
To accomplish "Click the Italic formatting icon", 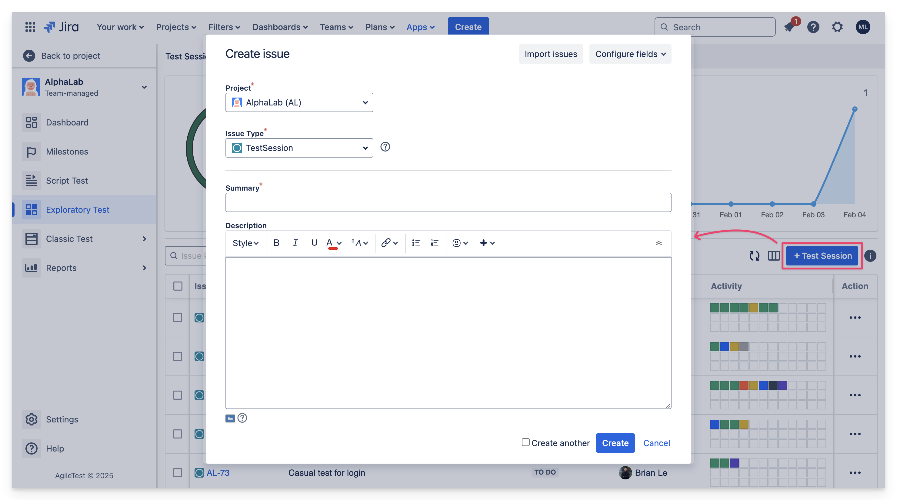I will pyautogui.click(x=295, y=243).
